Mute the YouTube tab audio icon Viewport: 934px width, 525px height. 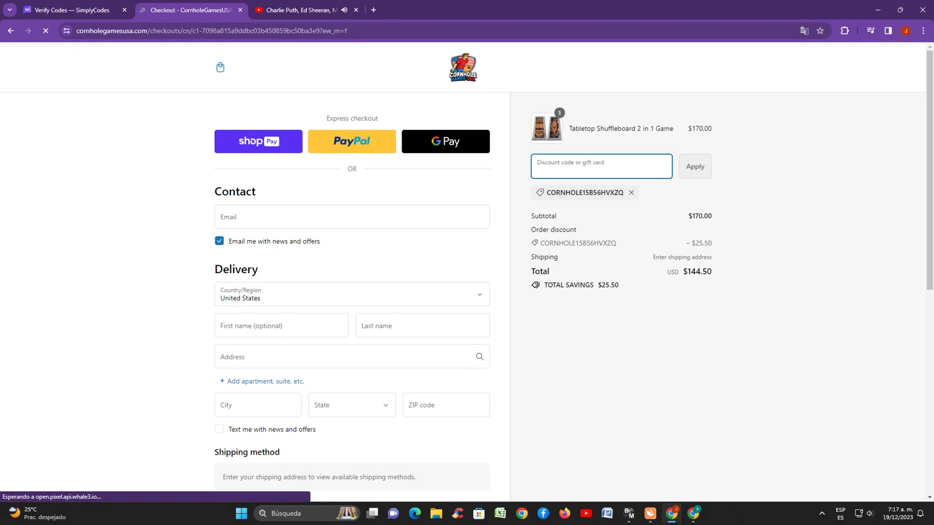[x=344, y=10]
